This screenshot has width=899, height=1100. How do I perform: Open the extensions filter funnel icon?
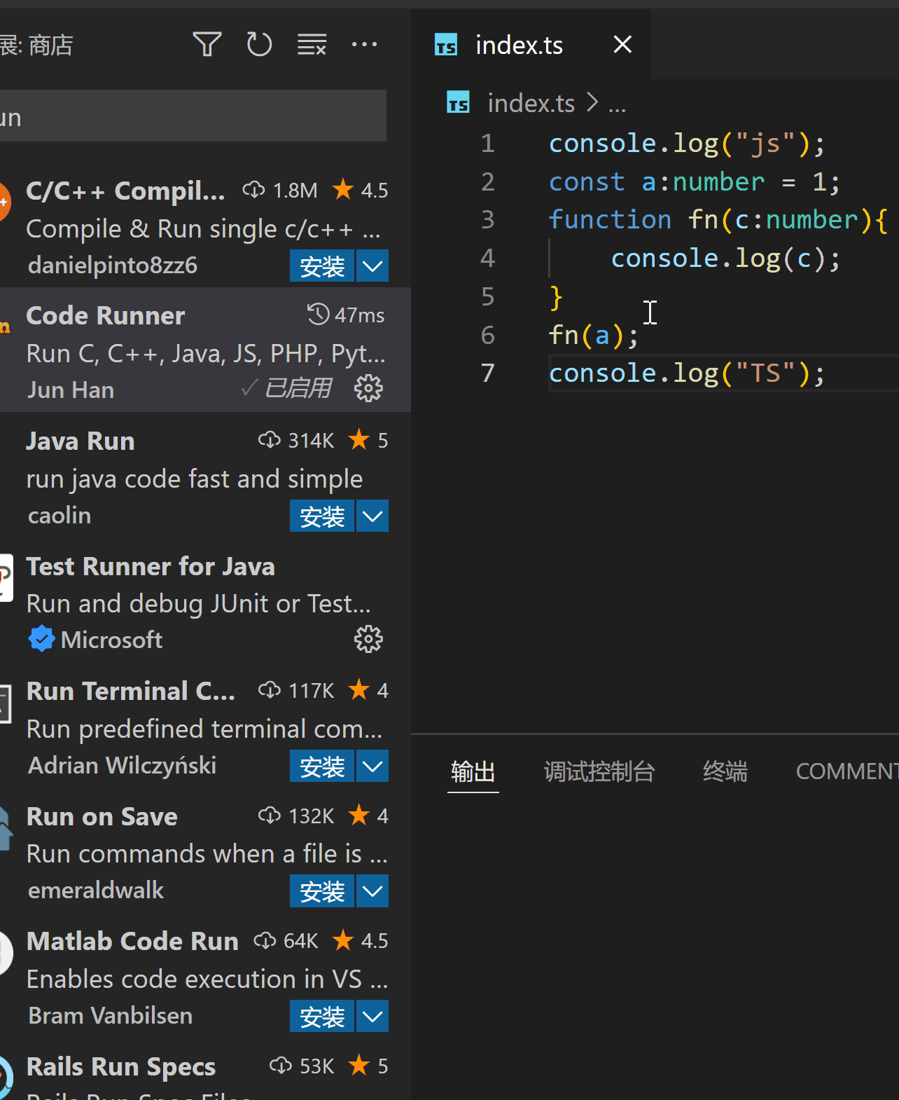[207, 45]
